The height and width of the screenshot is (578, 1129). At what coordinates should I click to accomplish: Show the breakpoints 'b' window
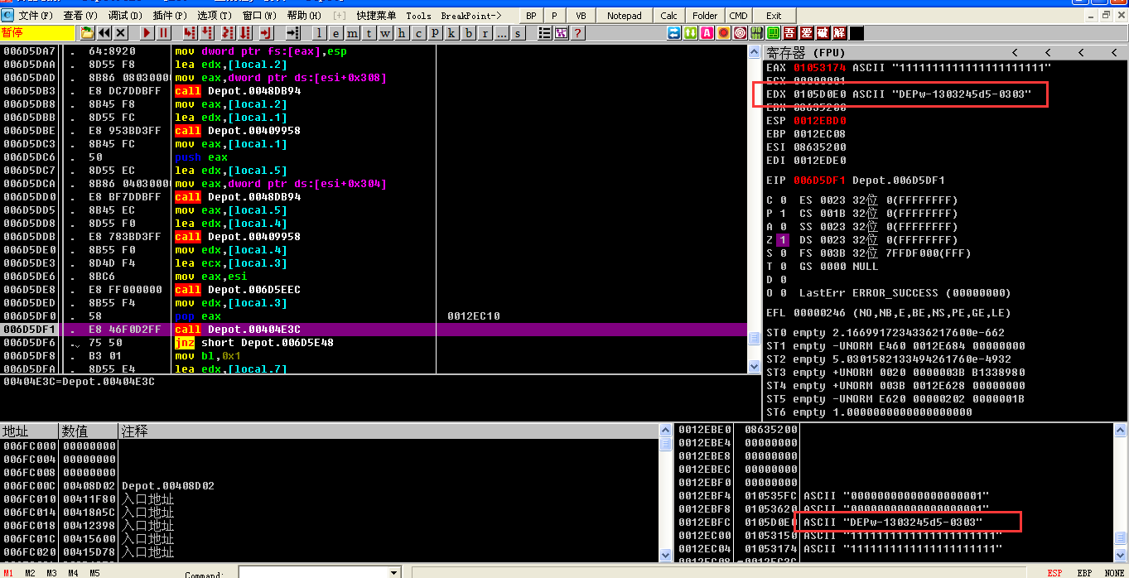point(470,33)
